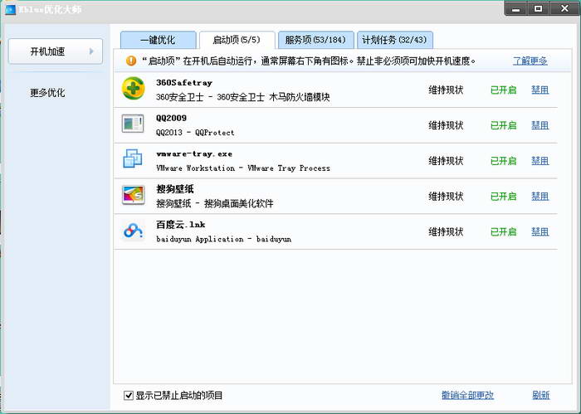
Task: Click the 360Safetray shield icon
Action: click(133, 89)
